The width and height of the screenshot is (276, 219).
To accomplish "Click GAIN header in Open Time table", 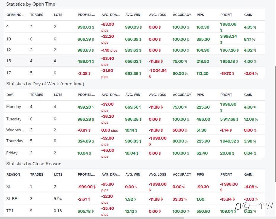I will coord(248,15).
